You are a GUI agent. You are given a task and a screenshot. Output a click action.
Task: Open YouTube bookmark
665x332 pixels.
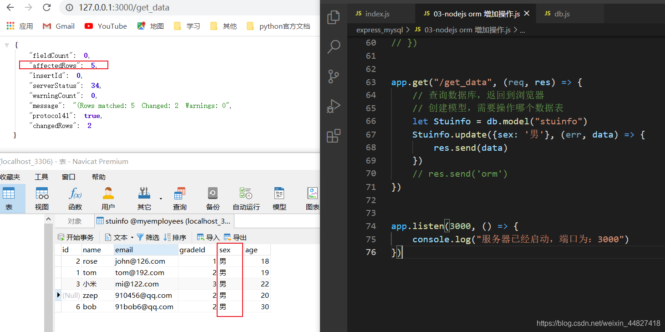(x=106, y=26)
